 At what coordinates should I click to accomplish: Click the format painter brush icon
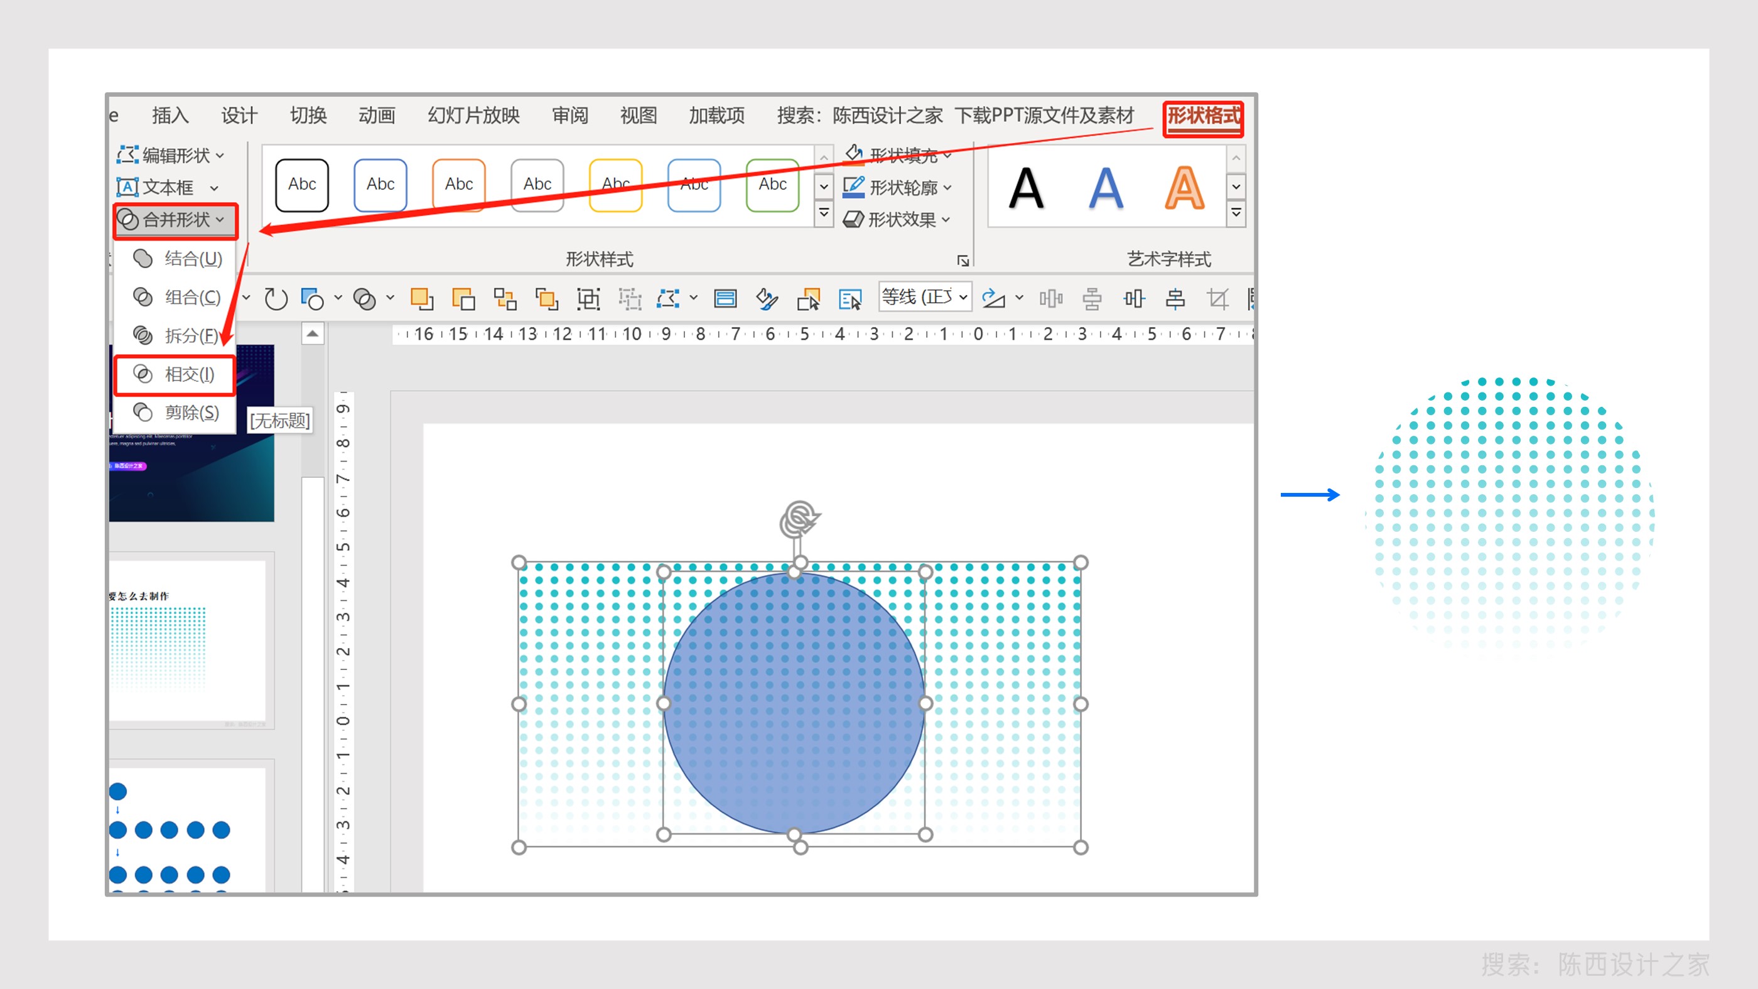click(767, 299)
